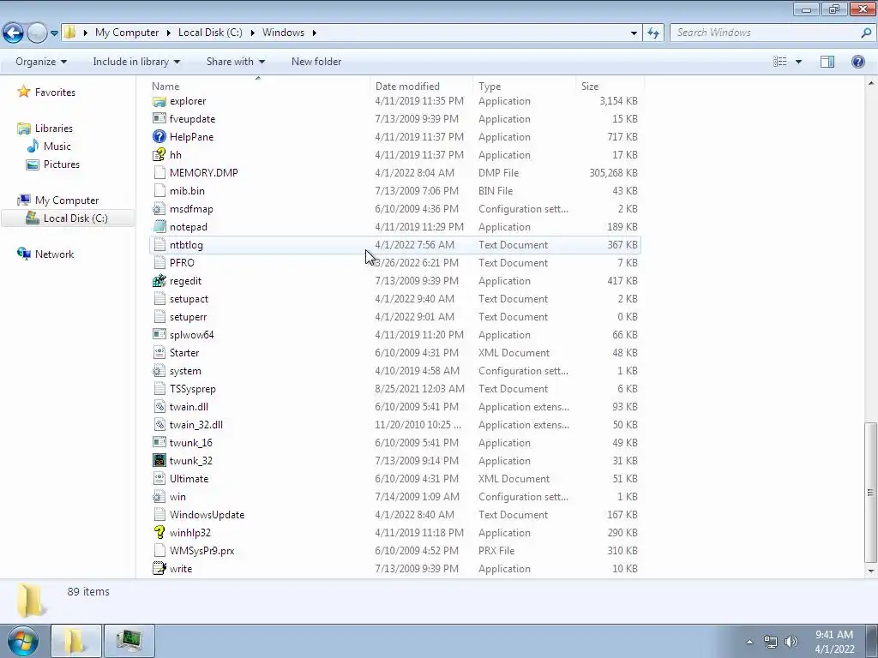Select the setuperr text document
Viewport: 878px width, 658px height.
coord(394,317)
